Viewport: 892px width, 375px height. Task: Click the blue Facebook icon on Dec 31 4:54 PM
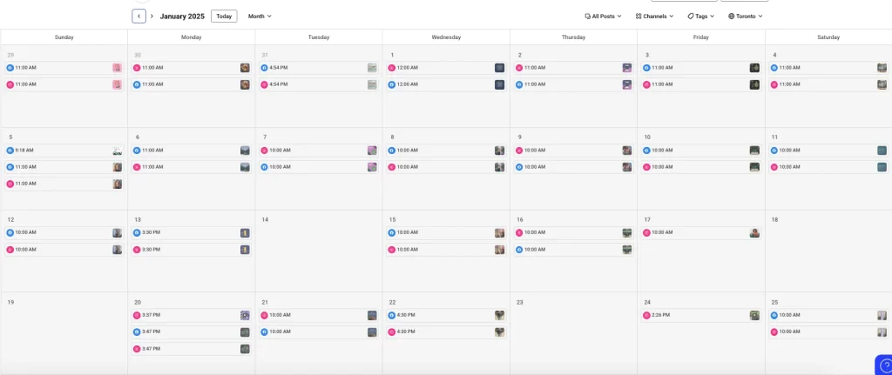264,68
